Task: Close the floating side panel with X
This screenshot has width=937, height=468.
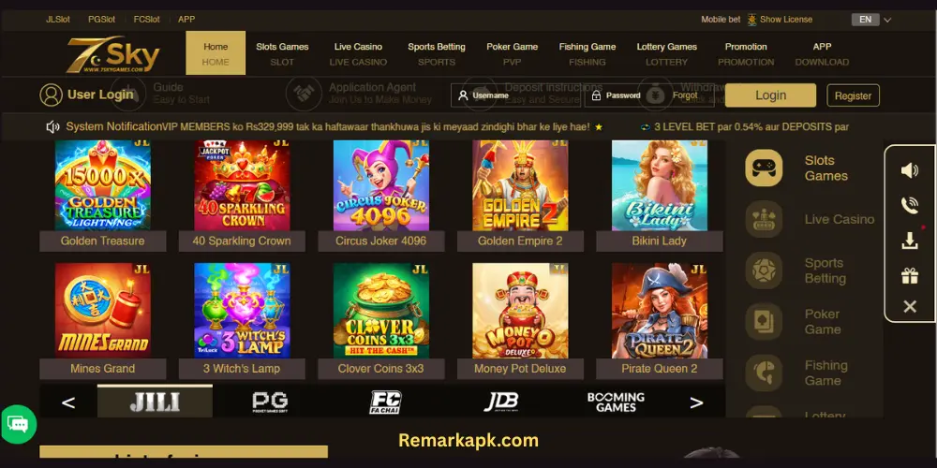Action: click(910, 307)
